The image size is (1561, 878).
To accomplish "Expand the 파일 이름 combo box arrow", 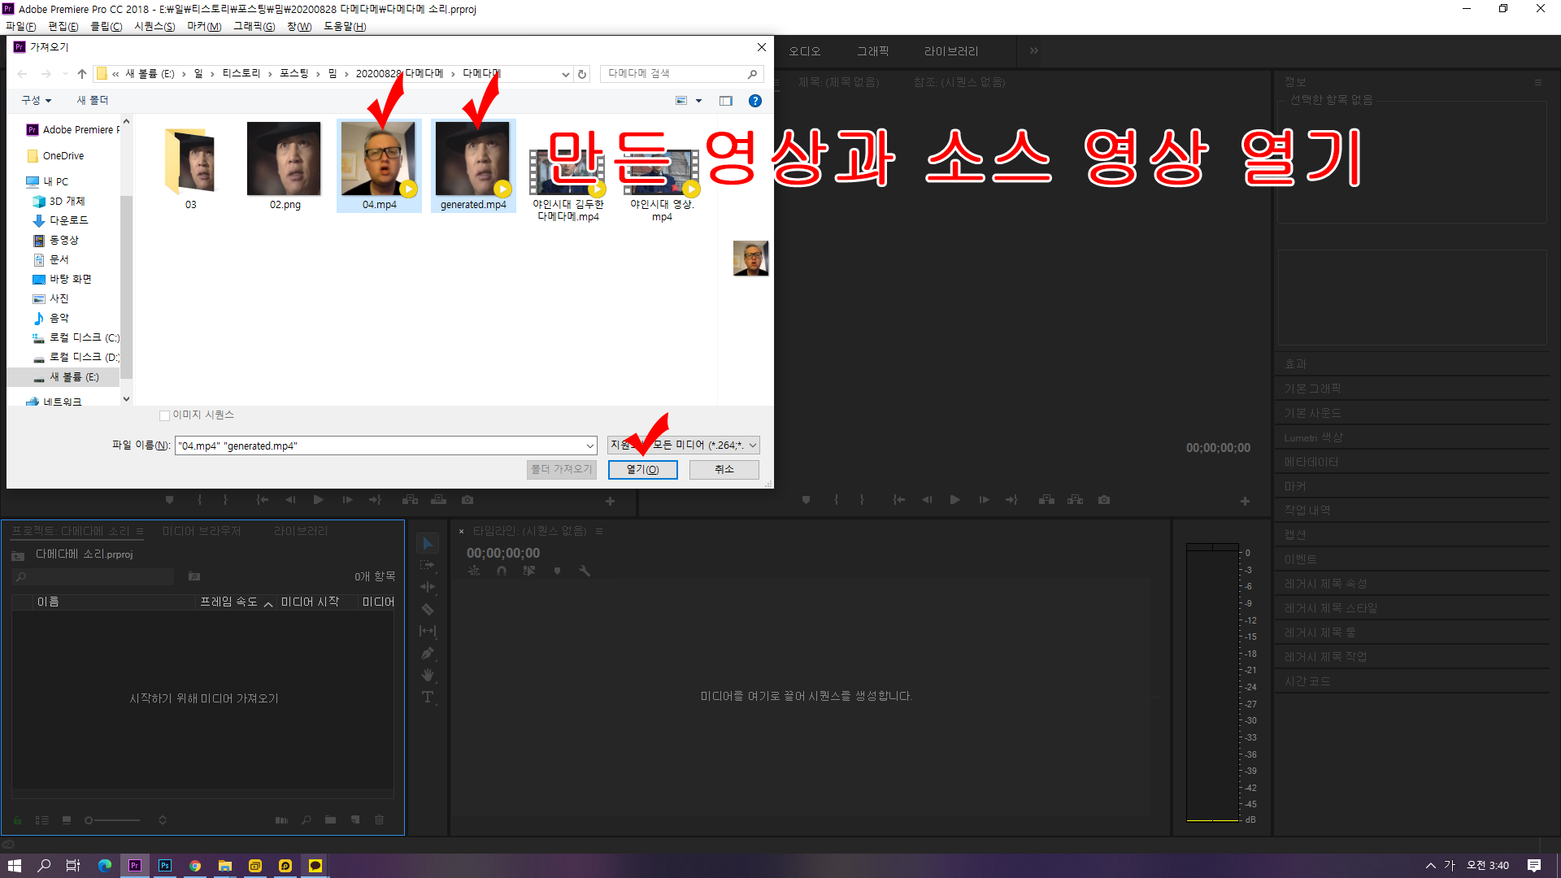I will point(590,446).
